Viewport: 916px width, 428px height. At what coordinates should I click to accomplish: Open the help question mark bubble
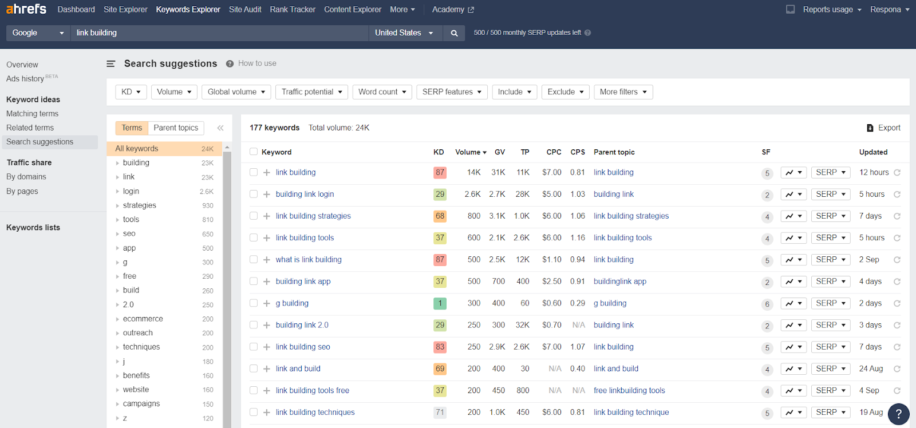click(899, 414)
